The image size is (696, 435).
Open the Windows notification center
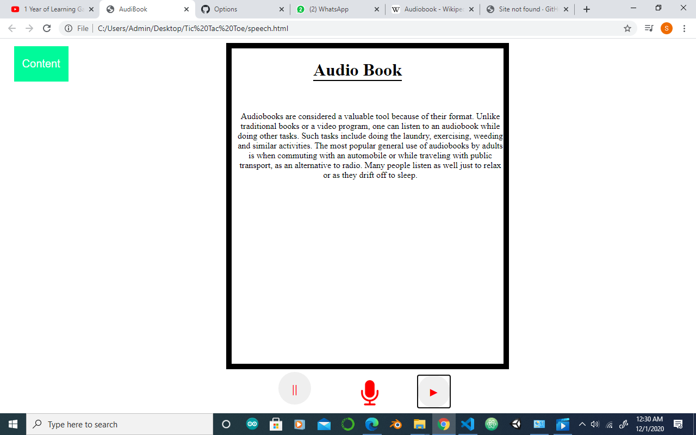[x=678, y=424]
